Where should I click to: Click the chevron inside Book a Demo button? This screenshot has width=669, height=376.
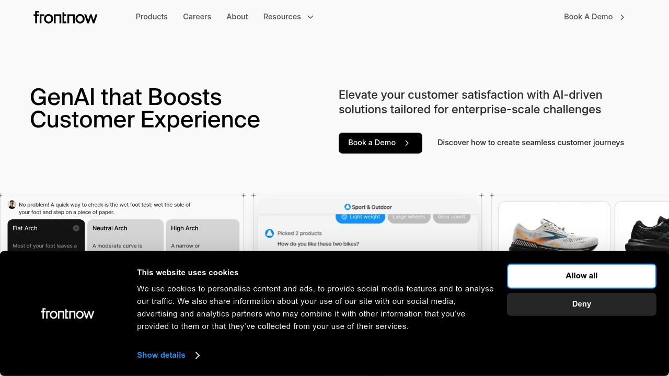pyautogui.click(x=407, y=143)
